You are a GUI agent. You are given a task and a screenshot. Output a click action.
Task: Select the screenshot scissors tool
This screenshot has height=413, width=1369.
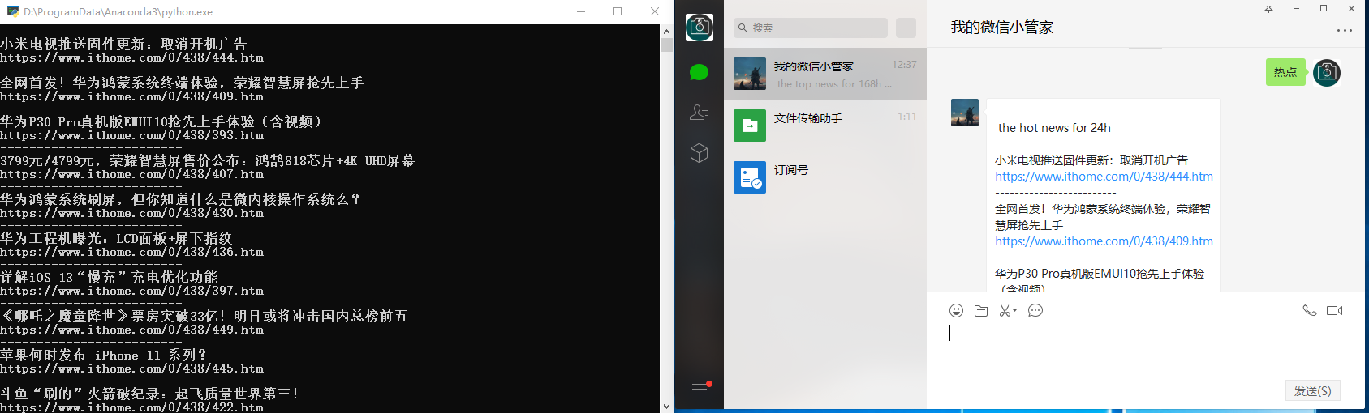pos(1005,311)
